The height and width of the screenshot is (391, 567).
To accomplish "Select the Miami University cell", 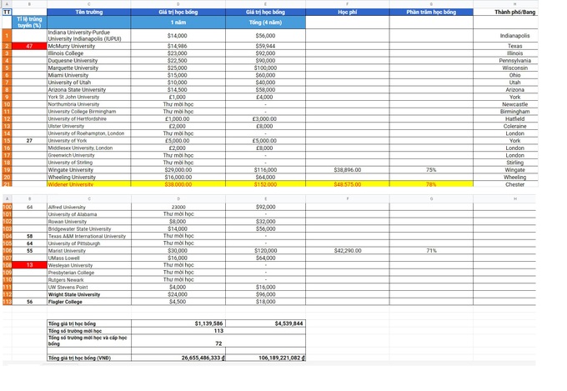I will [89, 75].
